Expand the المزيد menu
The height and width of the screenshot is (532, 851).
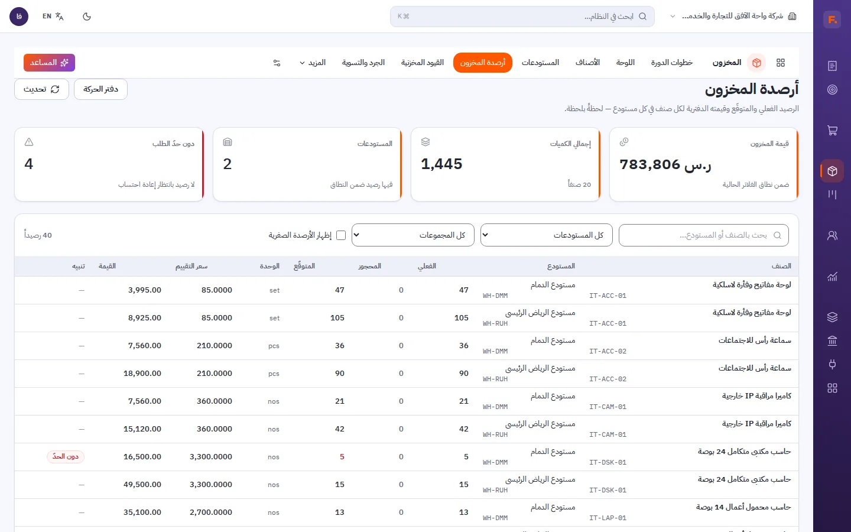point(313,63)
